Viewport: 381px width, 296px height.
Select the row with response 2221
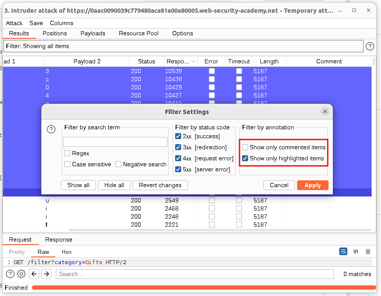coord(187,225)
